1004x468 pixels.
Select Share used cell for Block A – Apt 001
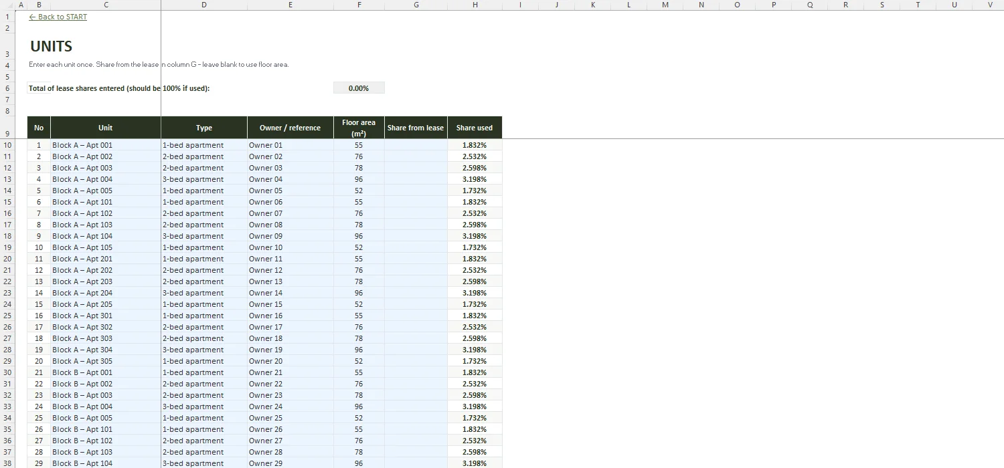click(x=475, y=145)
